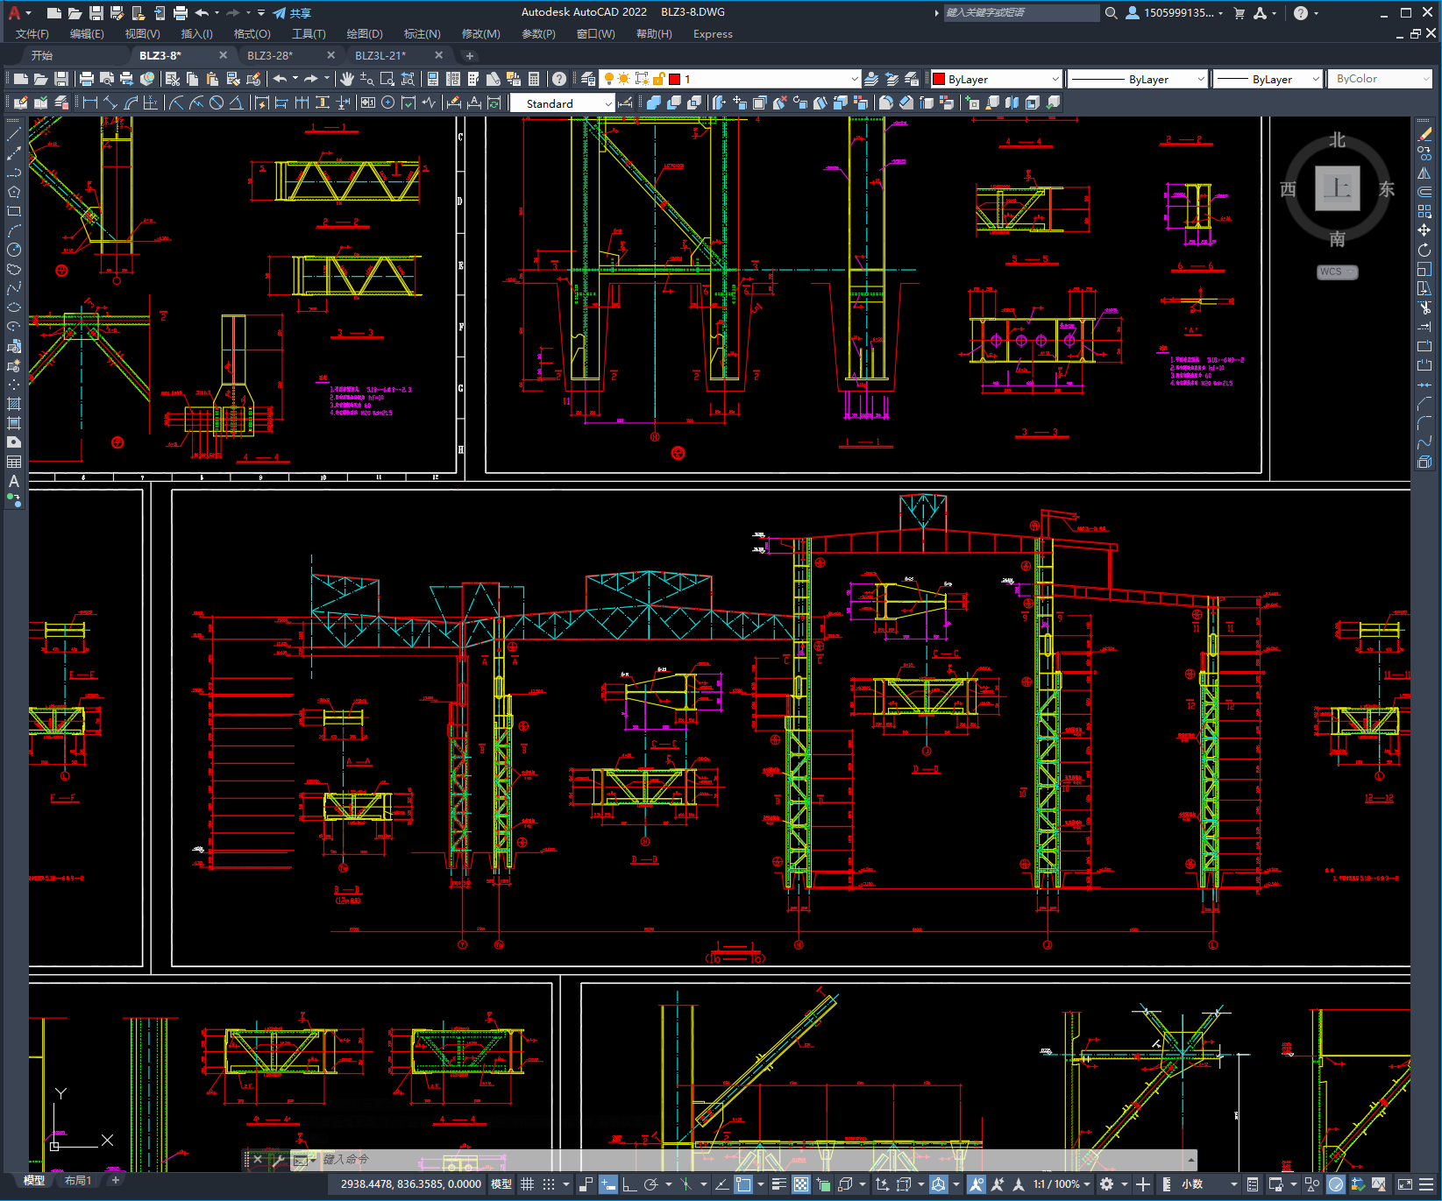The height and width of the screenshot is (1201, 1442).
Task: Toggle dynamic input in status bar
Action: (607, 1184)
